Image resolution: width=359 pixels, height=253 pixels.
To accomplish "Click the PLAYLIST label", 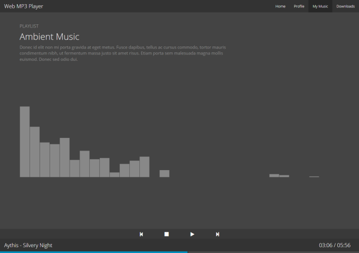I will pyautogui.click(x=29, y=26).
